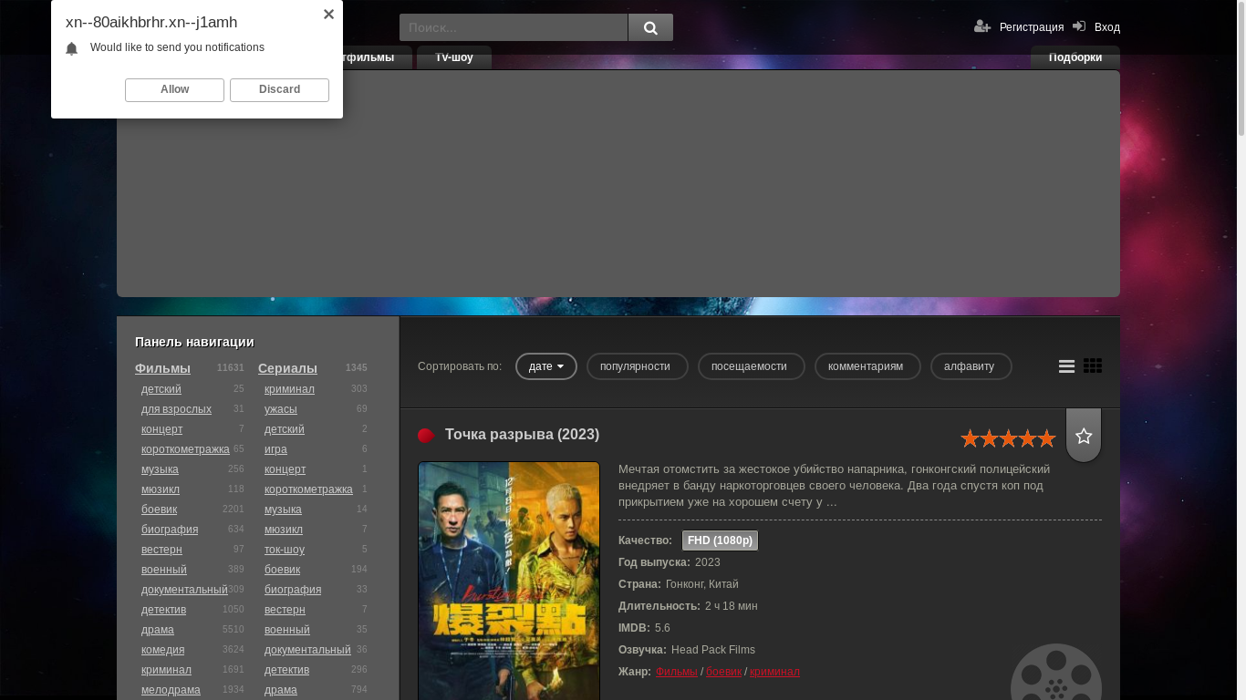Select Фильмы category для взрослых

[x=176, y=409]
